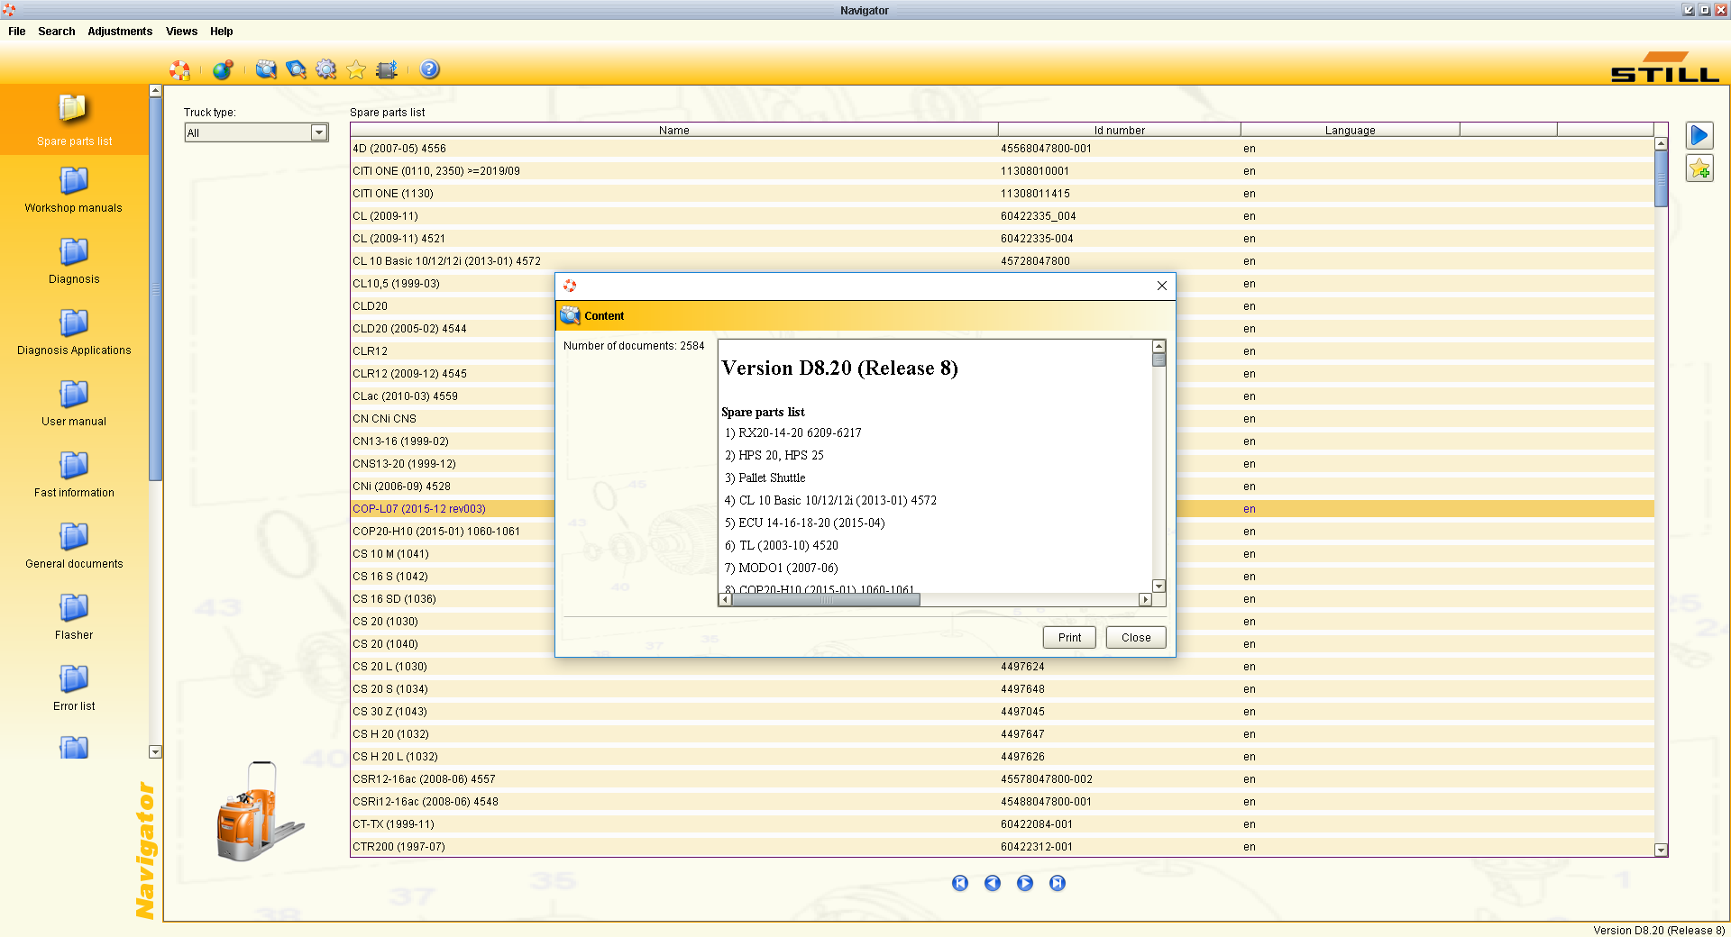
Task: Add to favorites with star-plus icon
Action: click(x=1699, y=168)
